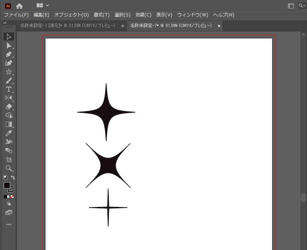This screenshot has width=307, height=250.
Task: Select the Pen tool
Action: point(8,54)
